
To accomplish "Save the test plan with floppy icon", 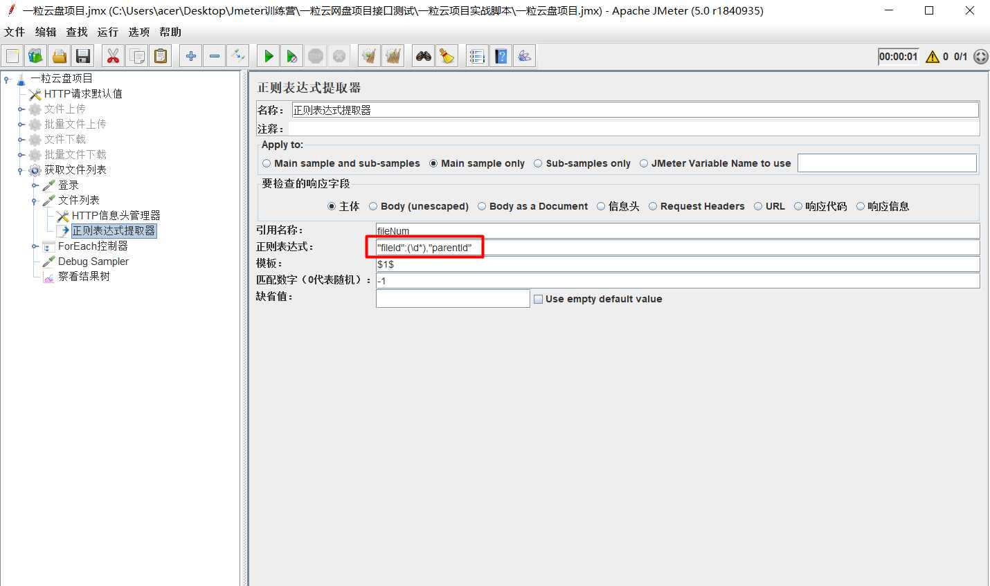I will click(83, 56).
